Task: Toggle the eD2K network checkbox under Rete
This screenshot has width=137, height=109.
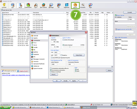Action: pyautogui.click(x=76, y=71)
